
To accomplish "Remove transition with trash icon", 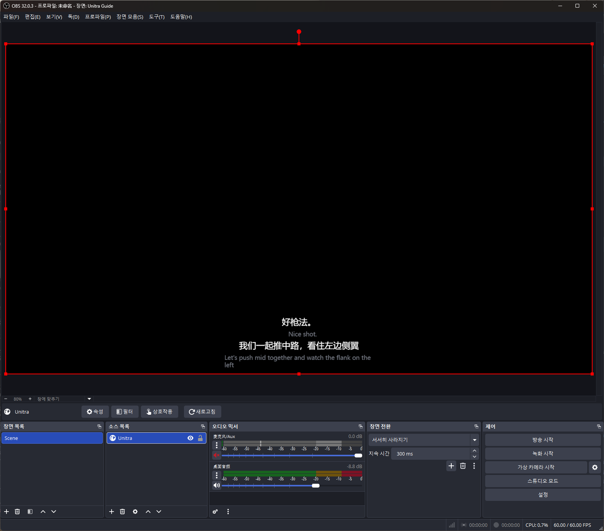I will point(463,466).
